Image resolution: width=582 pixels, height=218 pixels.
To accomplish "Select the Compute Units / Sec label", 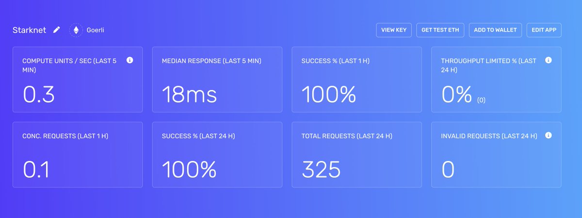I will coord(69,65).
